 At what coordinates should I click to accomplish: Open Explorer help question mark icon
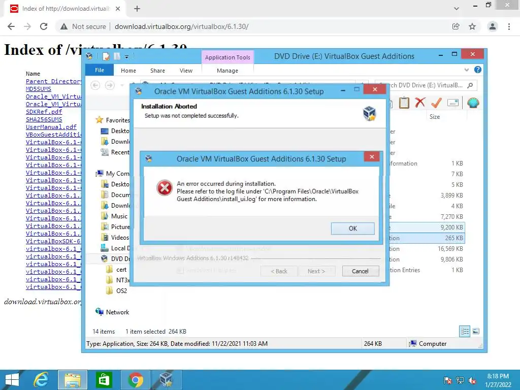coord(477,70)
